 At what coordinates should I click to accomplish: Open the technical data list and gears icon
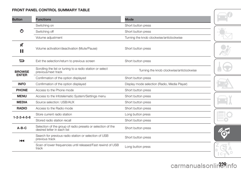tap(225, 117)
